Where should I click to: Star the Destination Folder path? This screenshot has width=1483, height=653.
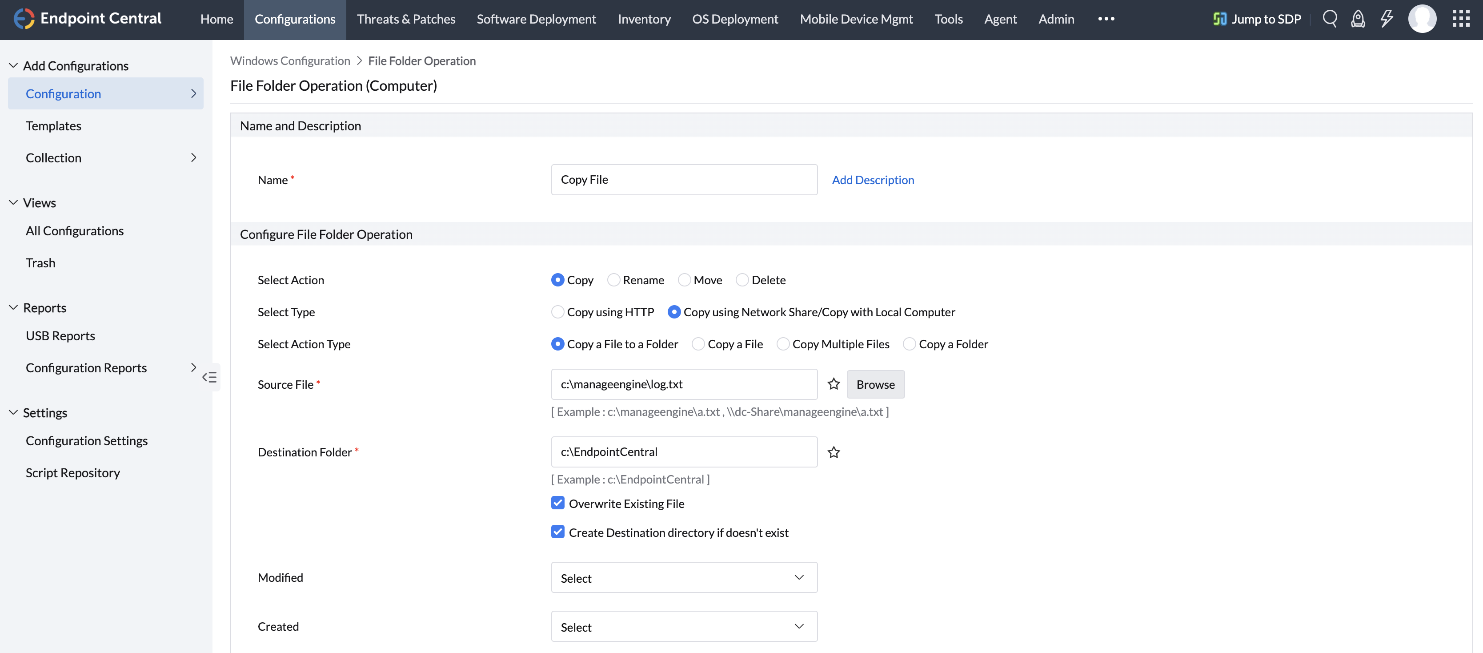[x=833, y=451]
